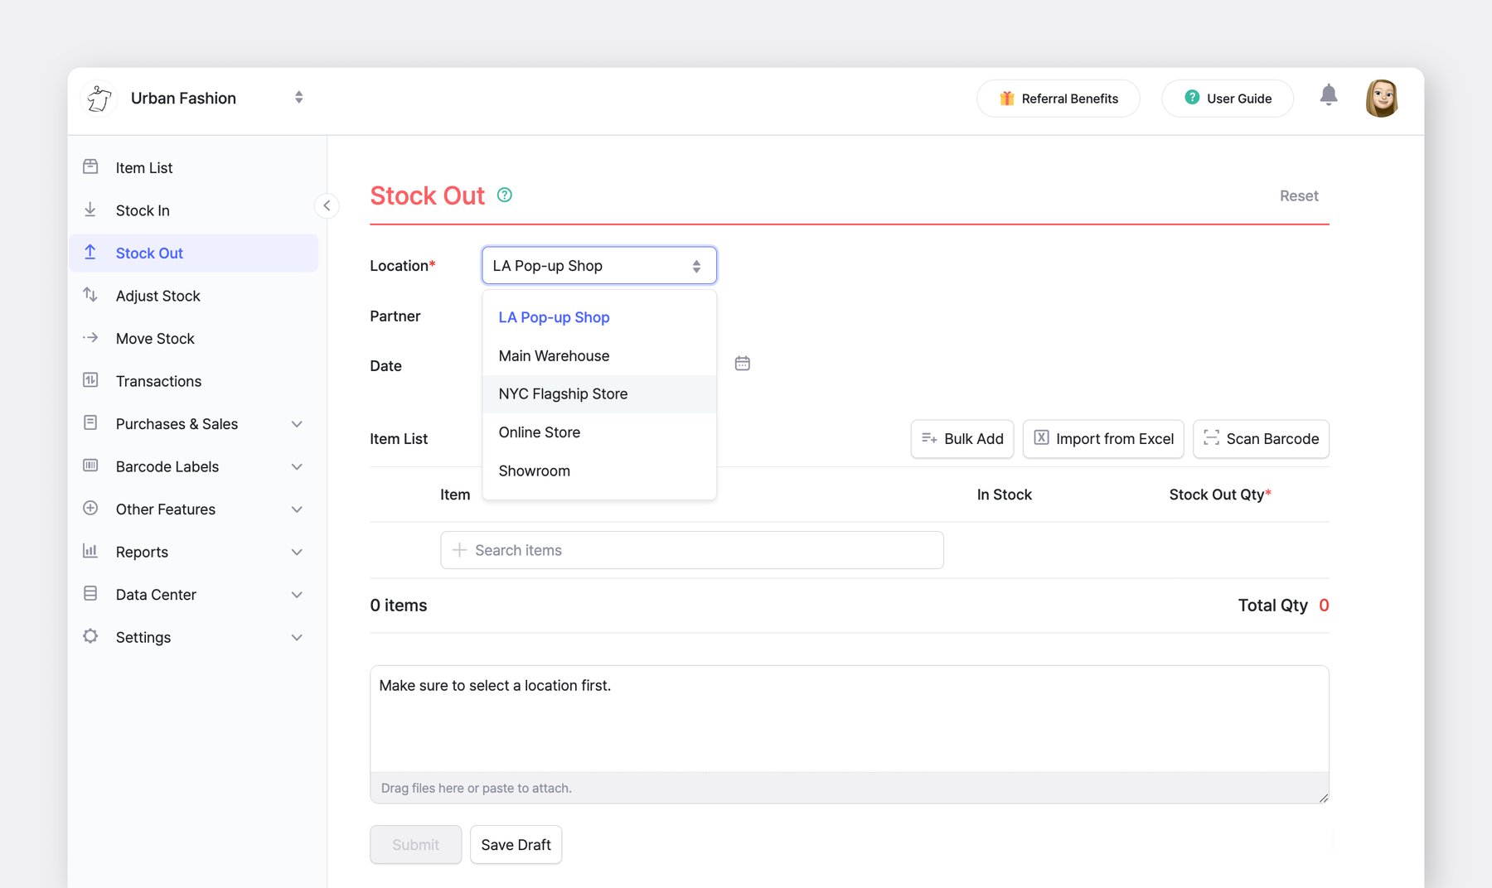Choose Main Warehouse option
1492x888 pixels.
pyautogui.click(x=554, y=356)
